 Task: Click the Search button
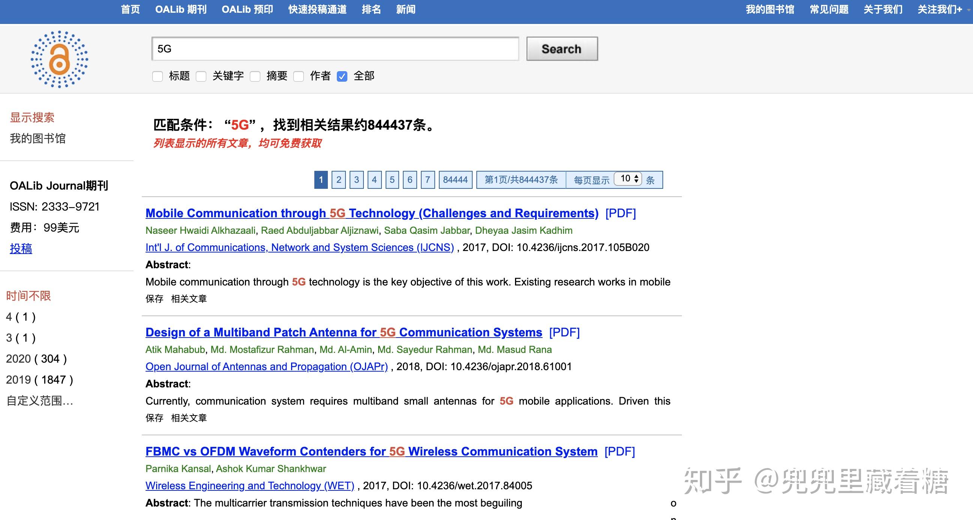pos(562,49)
